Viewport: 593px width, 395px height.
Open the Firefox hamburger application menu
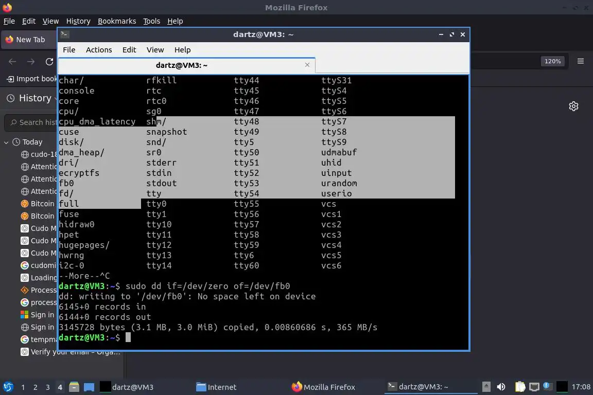point(581,61)
